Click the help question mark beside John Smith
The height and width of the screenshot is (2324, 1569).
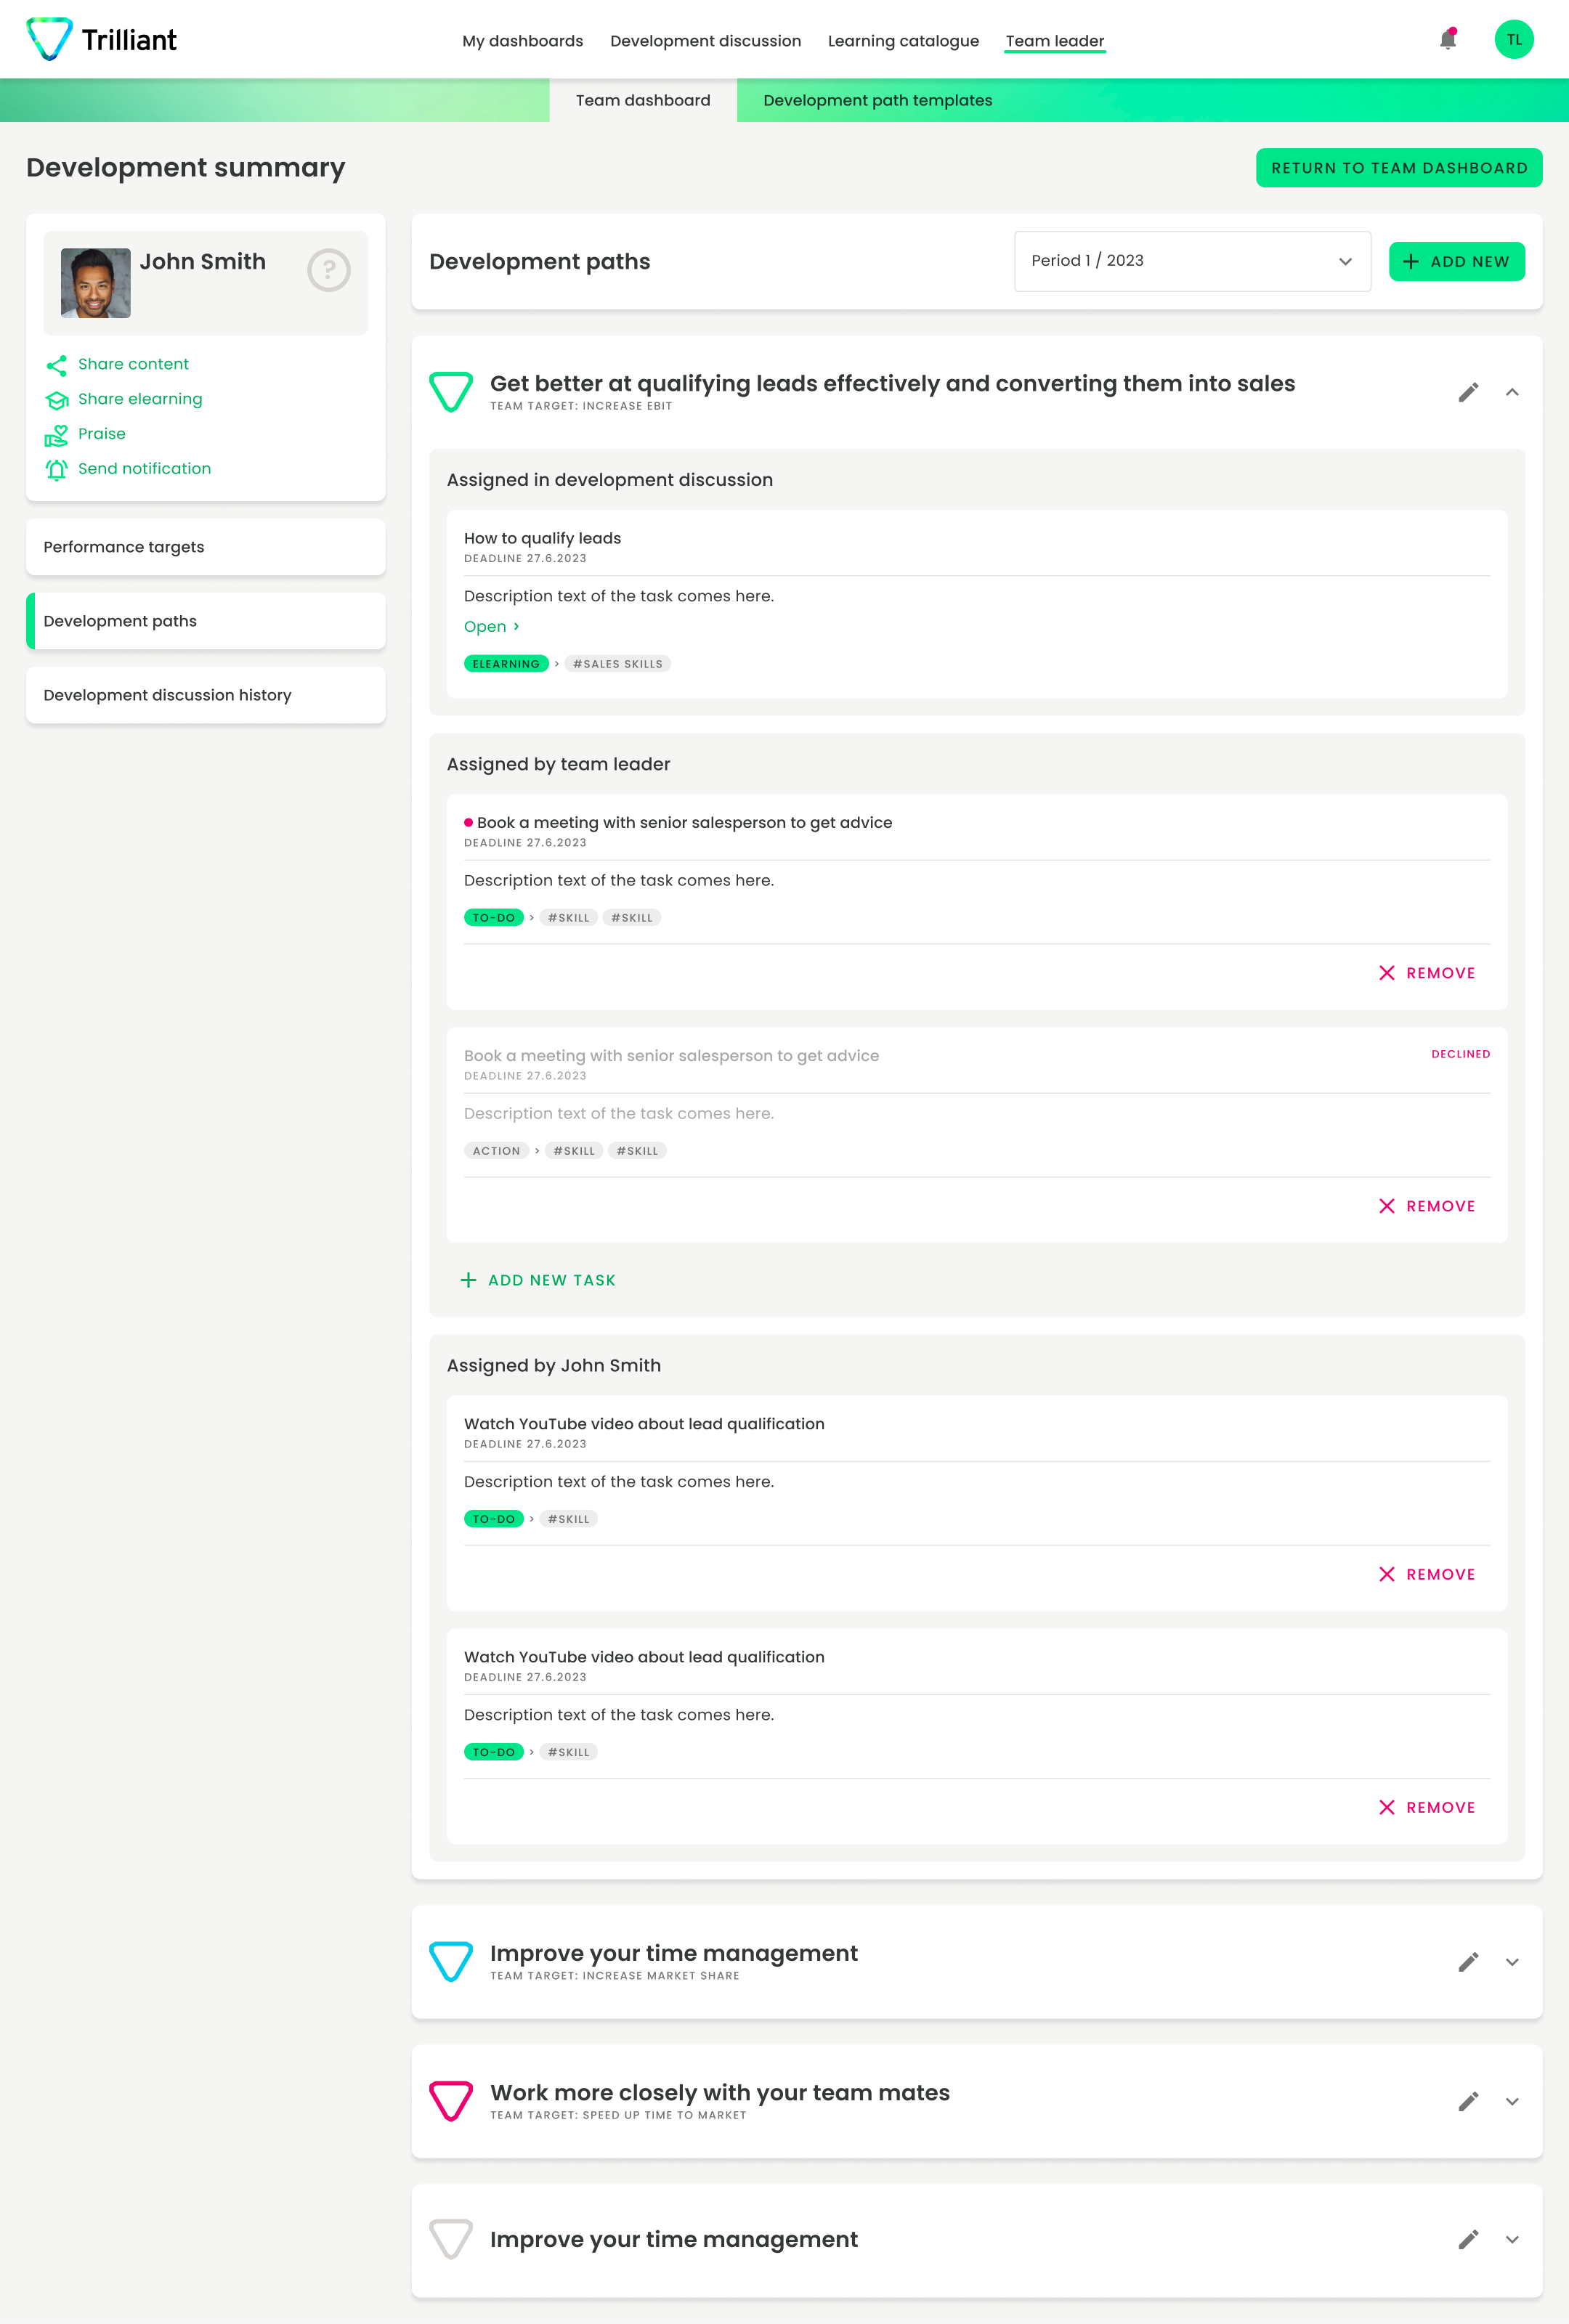point(328,270)
